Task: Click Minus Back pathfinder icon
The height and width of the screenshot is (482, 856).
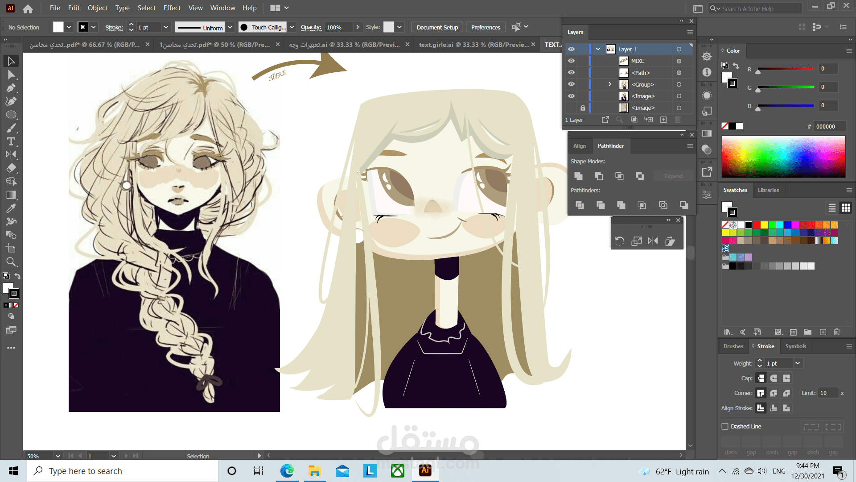Action: 684,205
